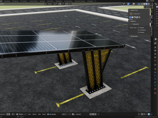The image size is (158, 118).
Task: Open the View menu in shader editor
Action: pyautogui.click(x=29, y=114)
